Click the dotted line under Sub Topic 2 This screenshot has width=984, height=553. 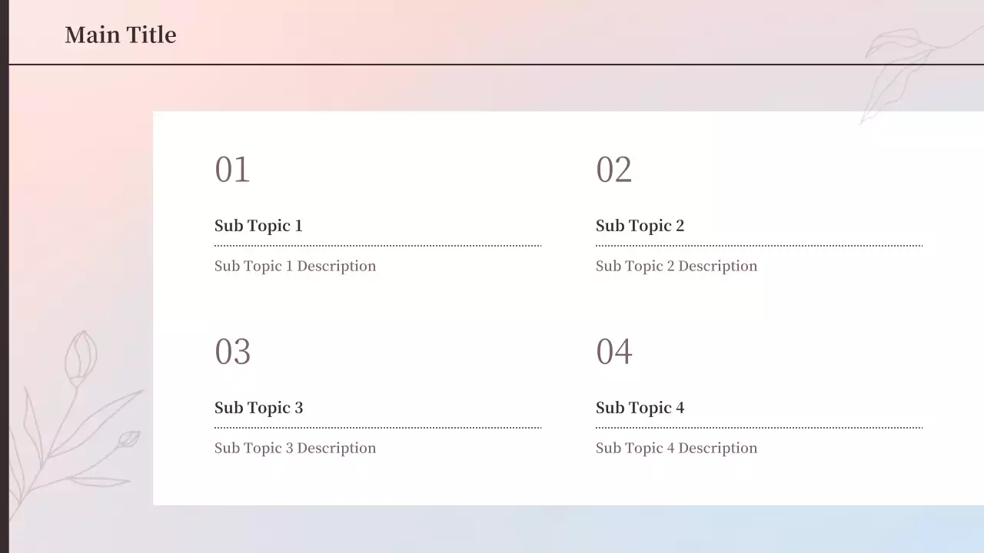(x=759, y=246)
